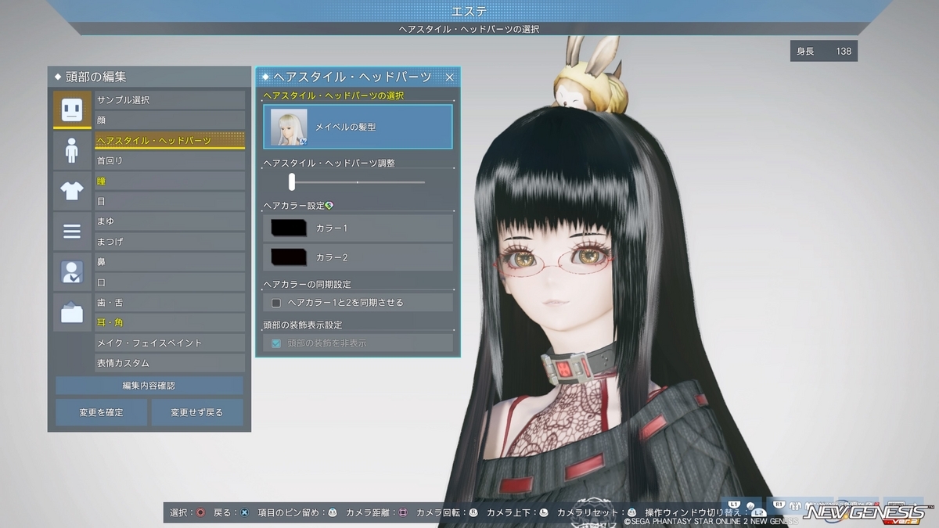Confirm changes with 変更を確定
939x528 pixels.
101,412
